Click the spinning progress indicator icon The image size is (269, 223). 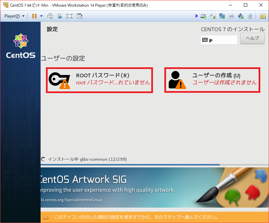pos(43,159)
